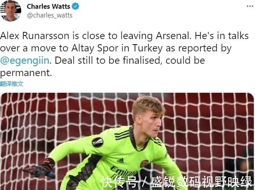Click the Adidas logo on the green jersey

tap(121, 161)
